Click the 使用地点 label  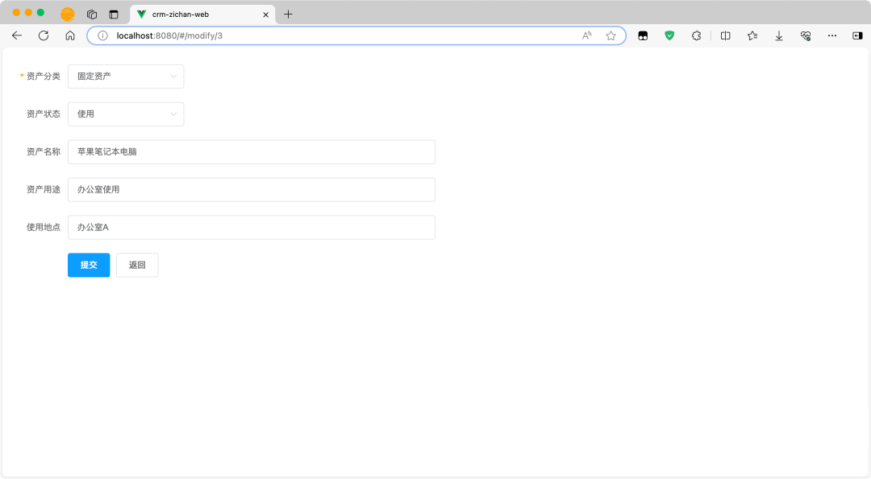[x=44, y=227]
